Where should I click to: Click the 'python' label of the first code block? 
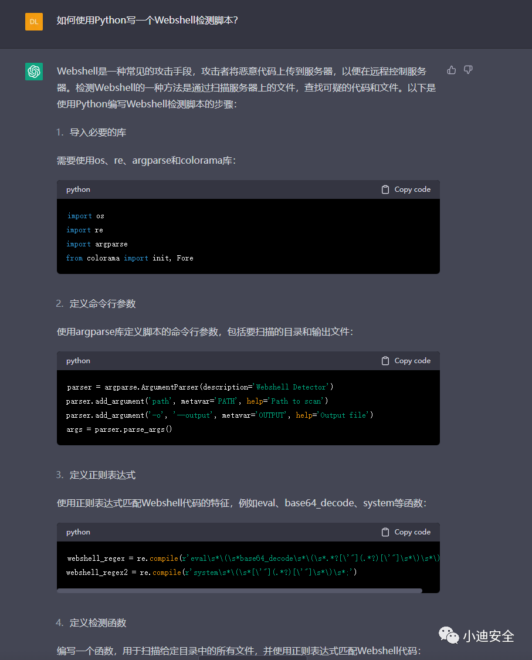pyautogui.click(x=78, y=189)
